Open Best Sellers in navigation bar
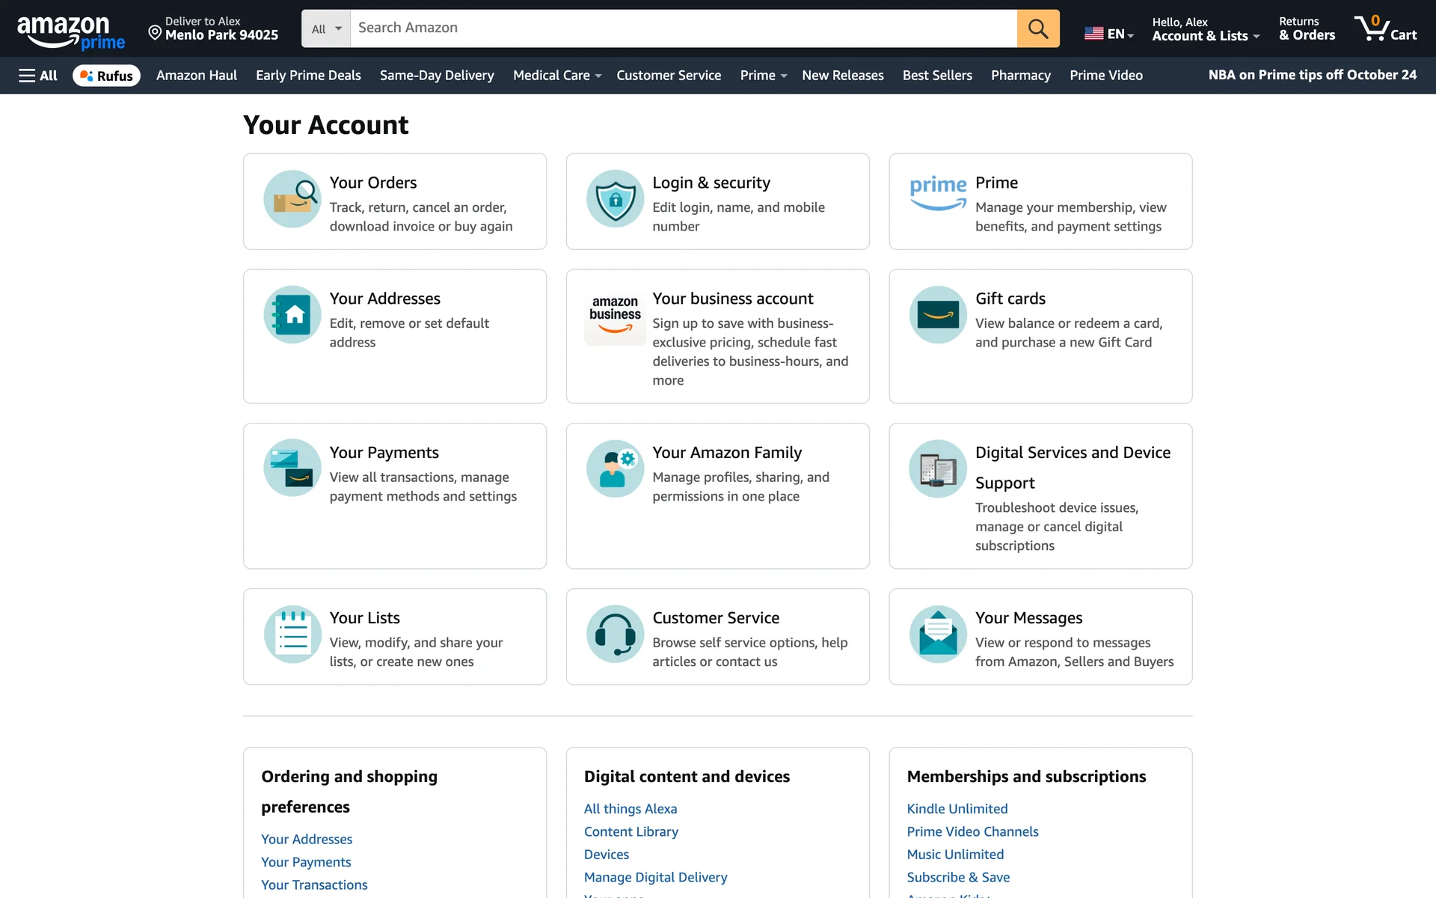The height and width of the screenshot is (898, 1436). pyautogui.click(x=937, y=76)
